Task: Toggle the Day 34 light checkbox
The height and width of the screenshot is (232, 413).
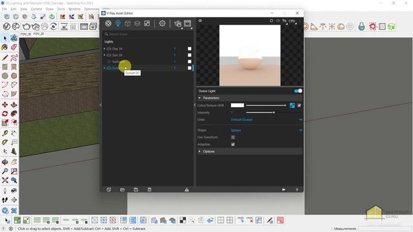Action: 189,49
